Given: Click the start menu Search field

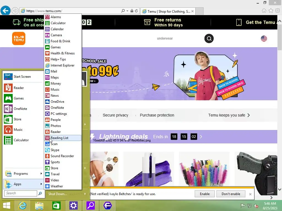Looking at the screenshot, I should click(x=20, y=193).
